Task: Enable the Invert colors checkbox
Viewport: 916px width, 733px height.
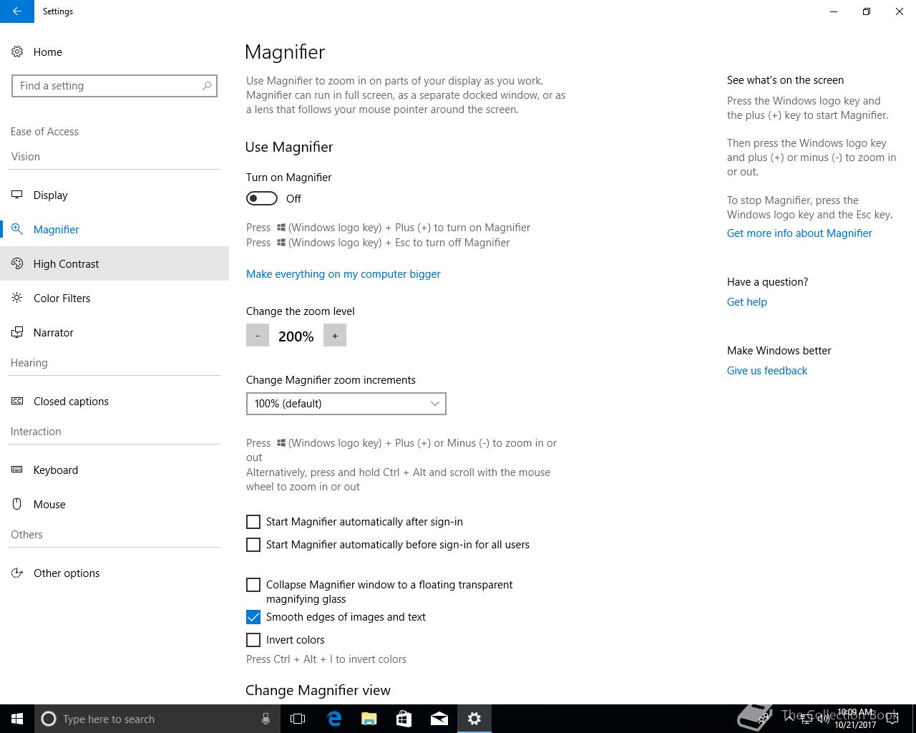Action: [x=253, y=640]
